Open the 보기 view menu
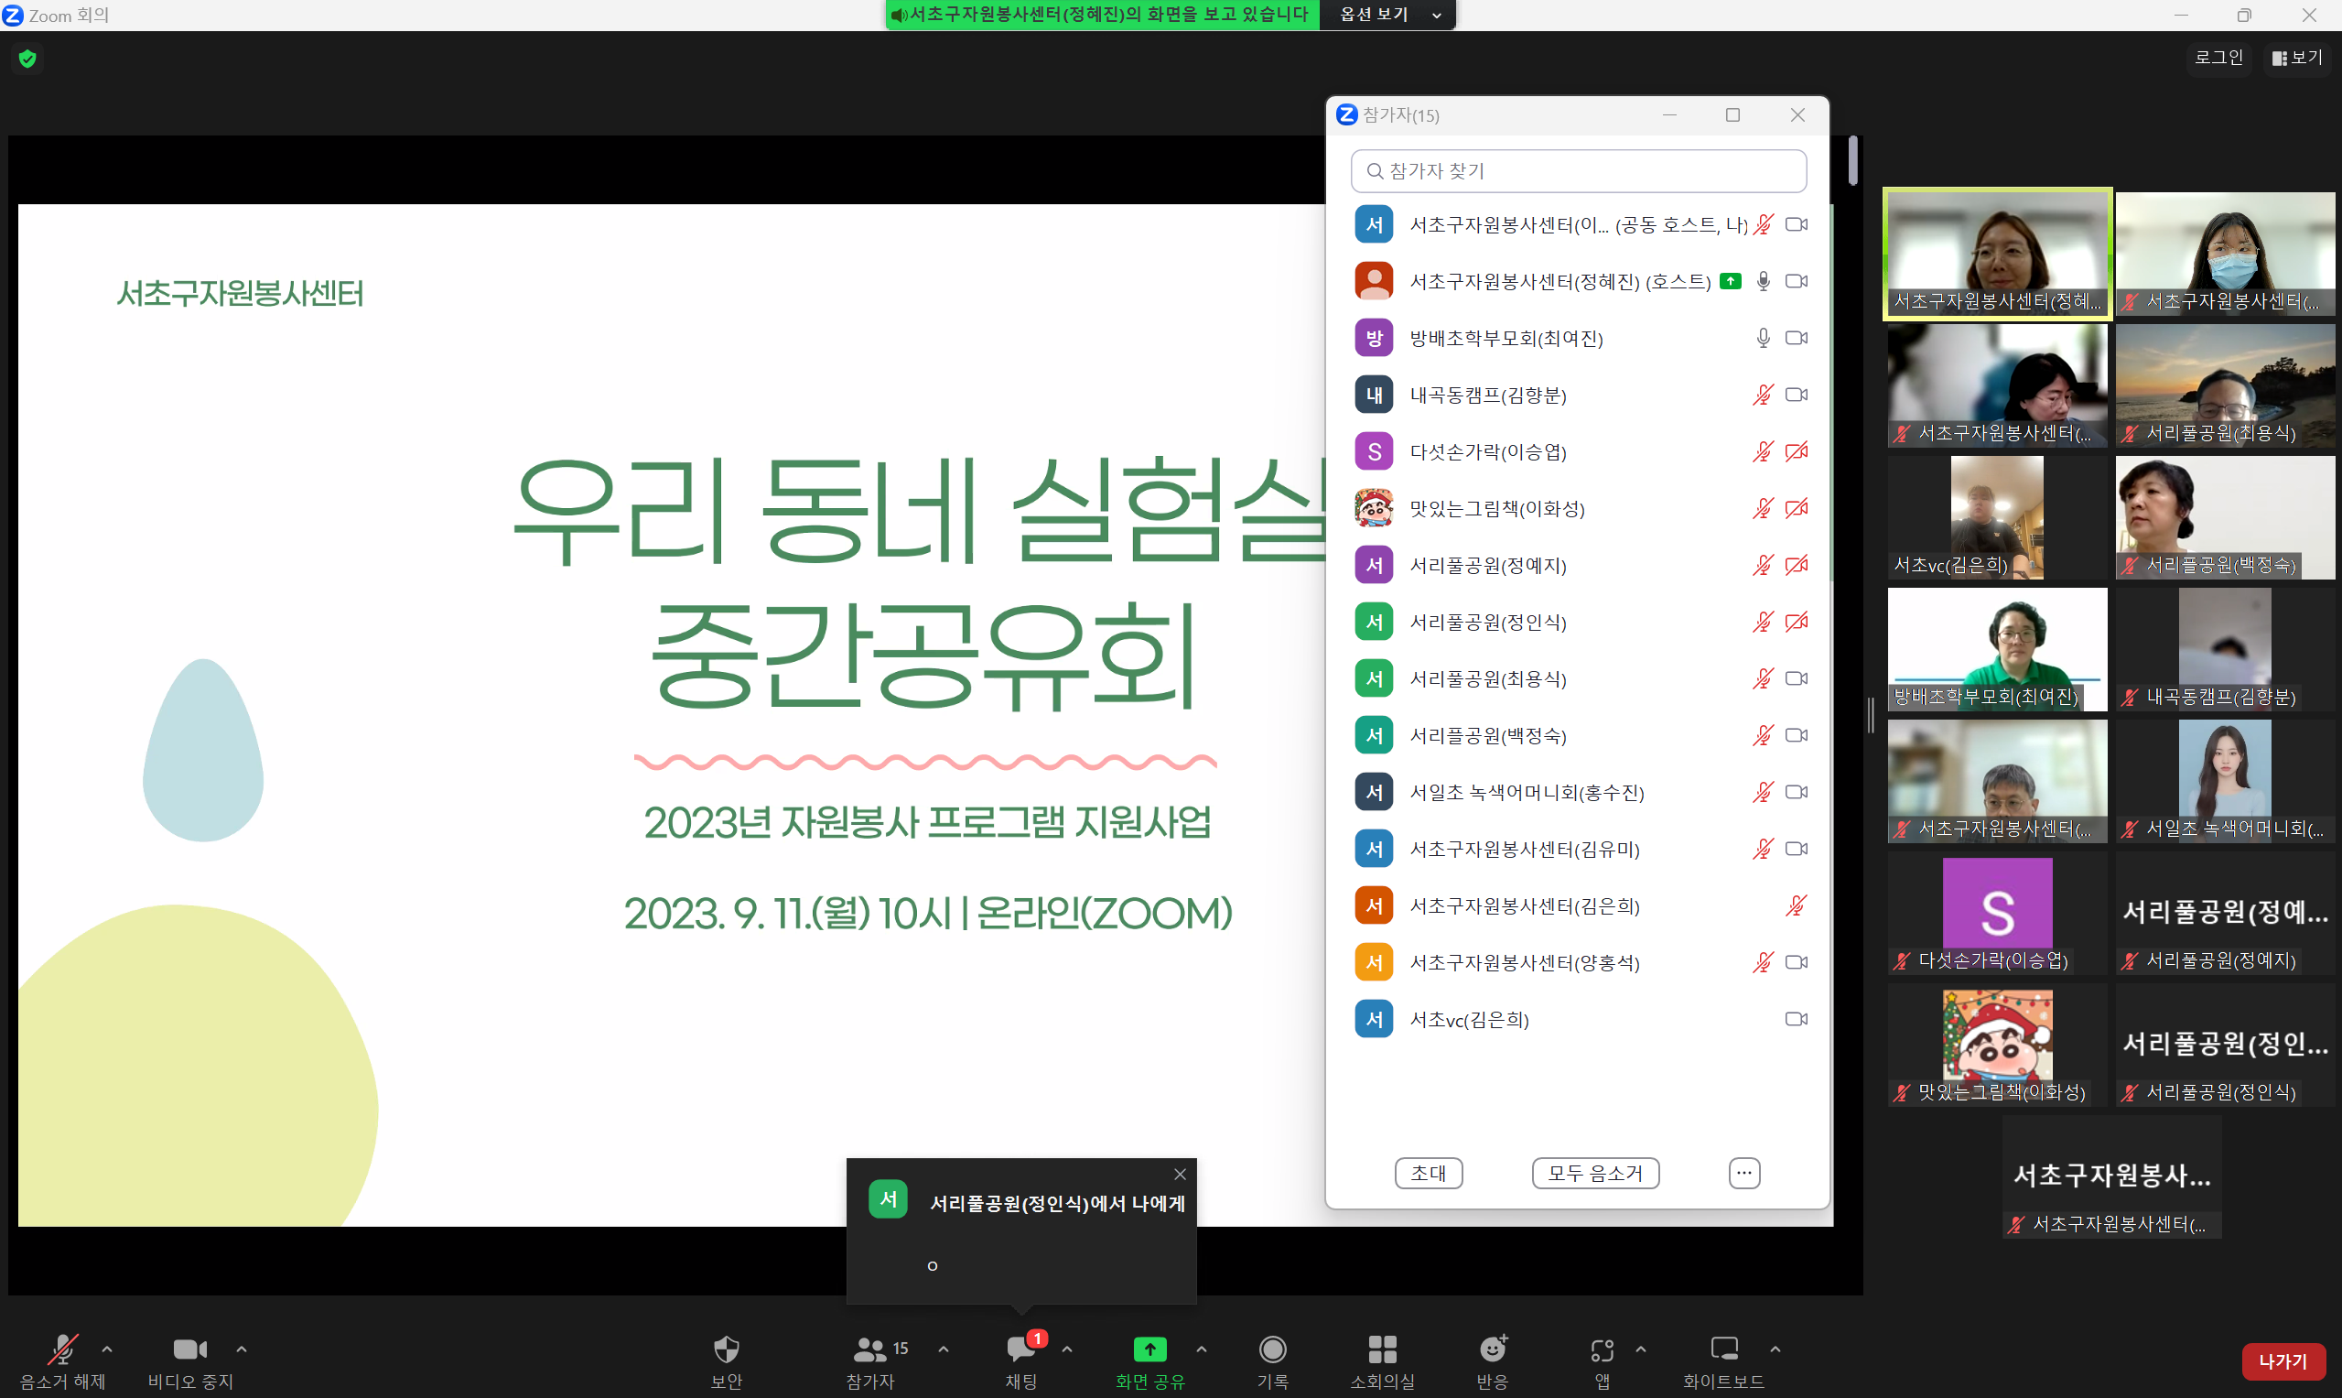2342x1398 pixels. [2297, 58]
